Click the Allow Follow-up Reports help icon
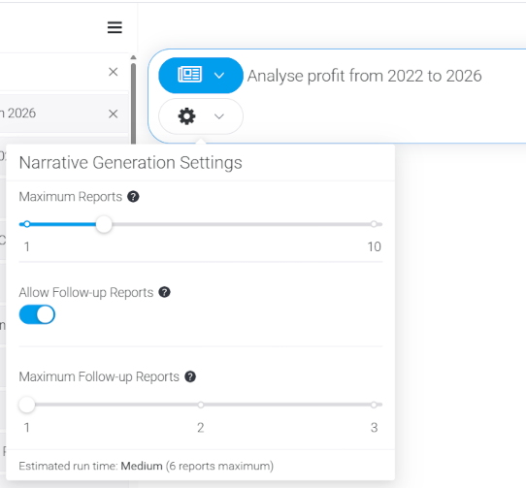This screenshot has height=488, width=526. 164,292
